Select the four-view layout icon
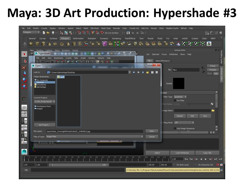Screen dimensions: 244x183 point(24,114)
